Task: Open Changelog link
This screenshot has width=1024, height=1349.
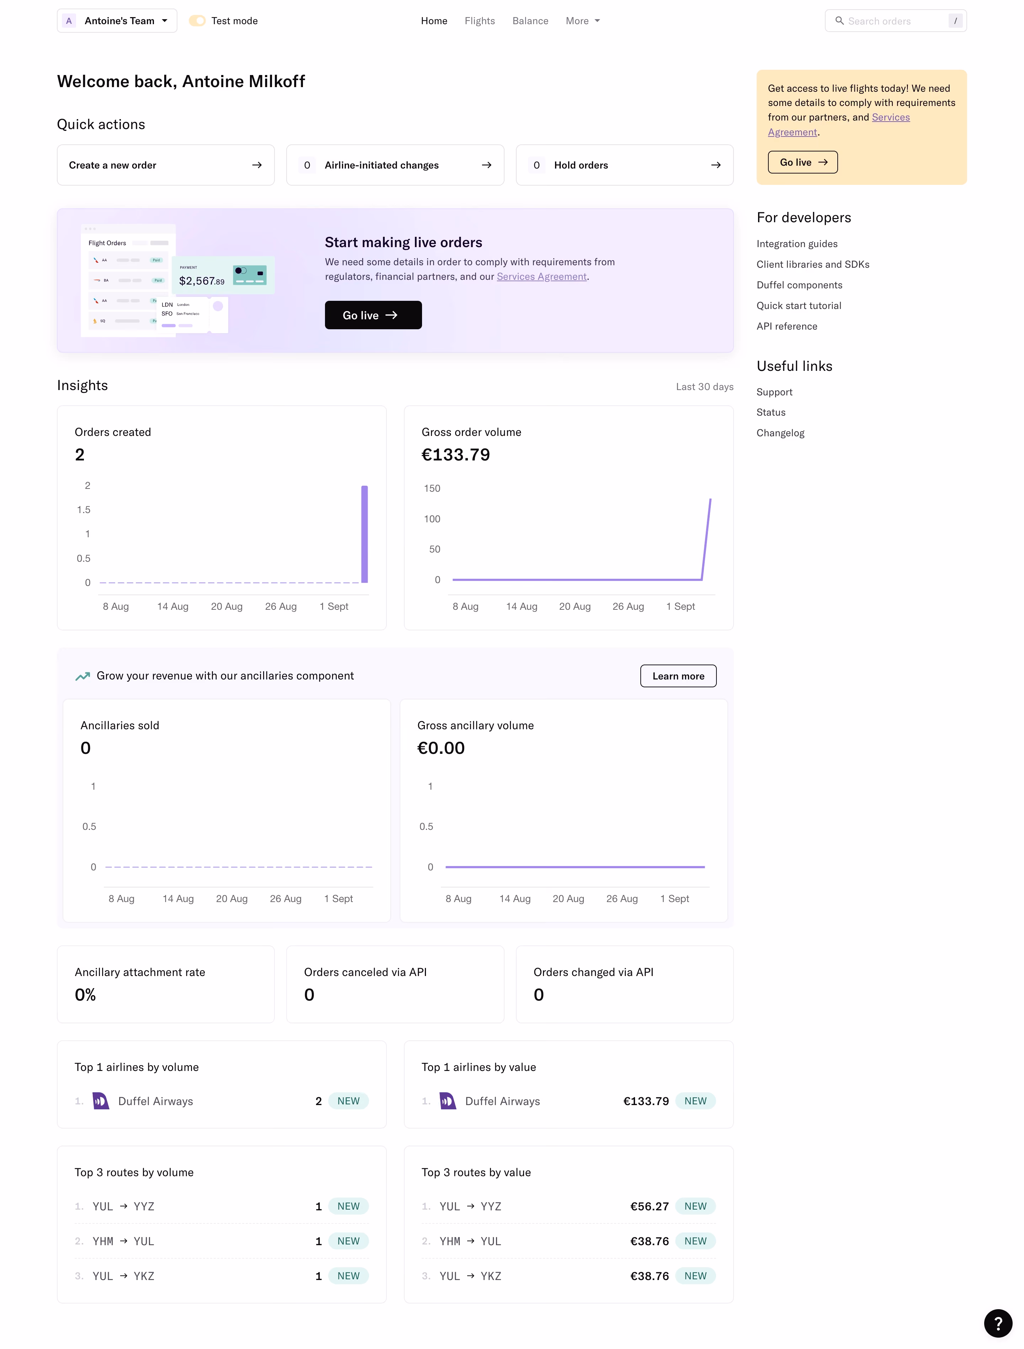Action: point(780,433)
